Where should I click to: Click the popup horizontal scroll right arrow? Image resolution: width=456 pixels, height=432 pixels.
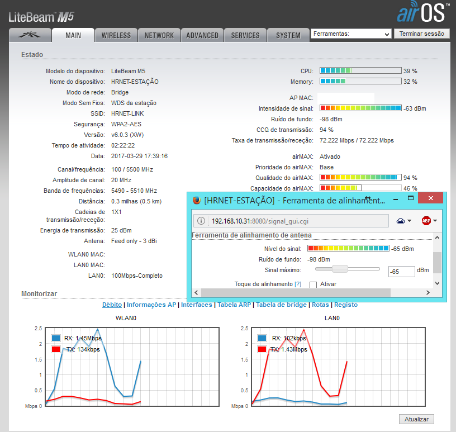[x=428, y=293]
